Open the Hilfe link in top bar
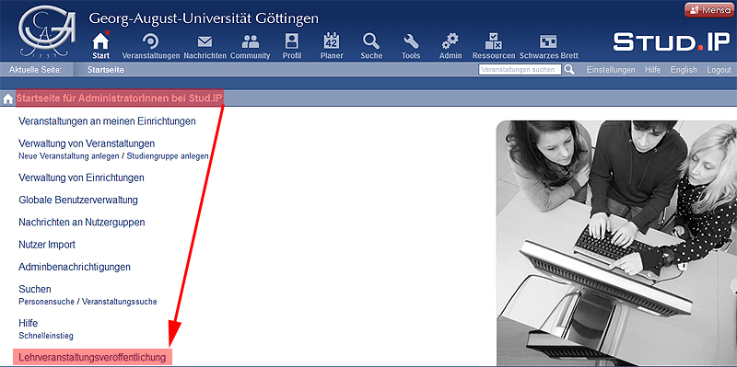 653,70
